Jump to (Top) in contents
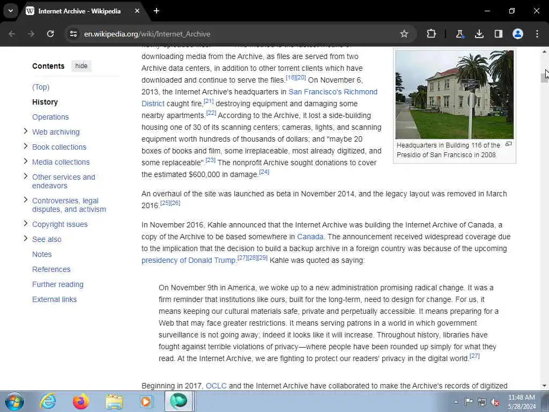The height and width of the screenshot is (412, 549). pyautogui.click(x=41, y=87)
